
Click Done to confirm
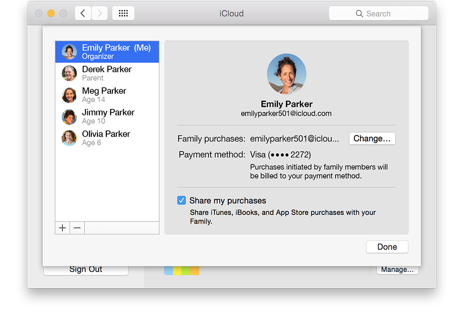coord(387,246)
